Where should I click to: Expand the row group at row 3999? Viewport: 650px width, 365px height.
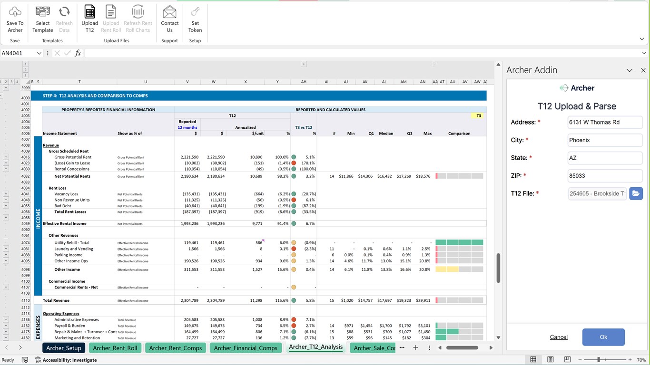(6, 88)
